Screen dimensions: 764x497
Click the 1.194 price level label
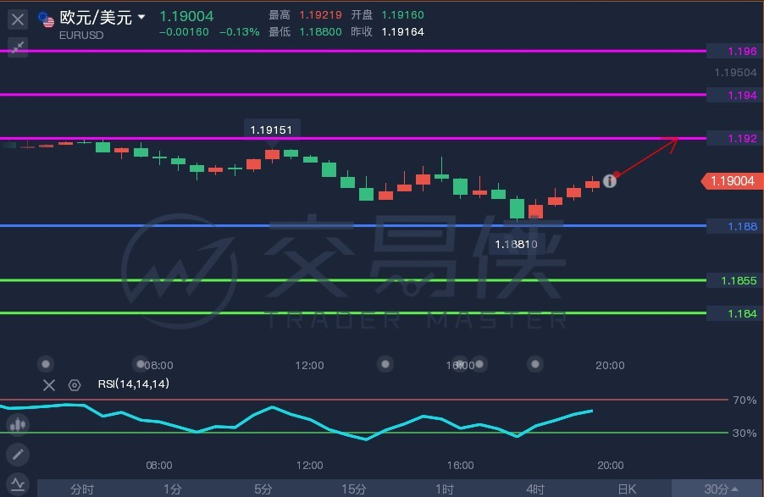pos(736,95)
